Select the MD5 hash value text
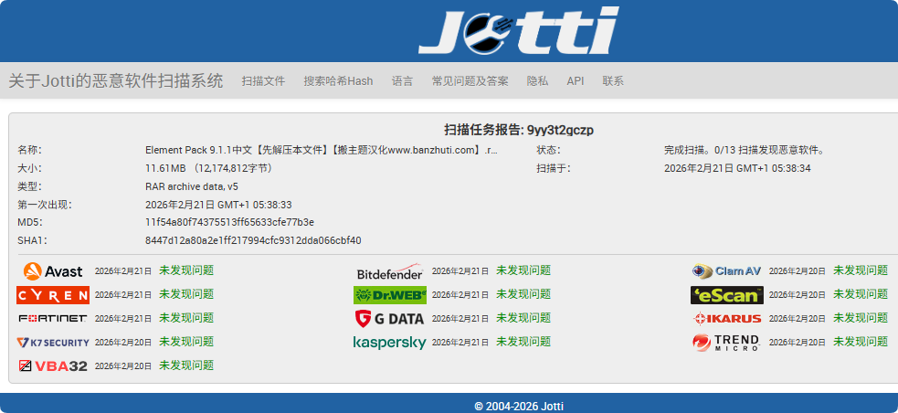 tap(229, 222)
